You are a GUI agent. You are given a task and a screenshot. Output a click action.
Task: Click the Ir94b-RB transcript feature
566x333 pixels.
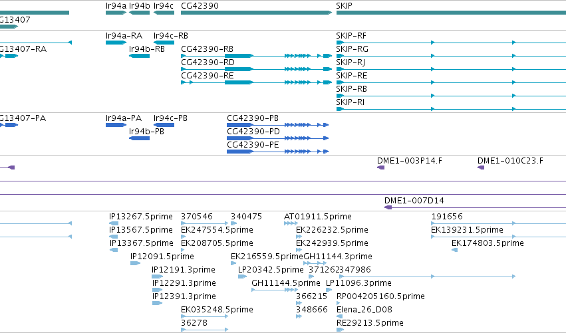pyautogui.click(x=139, y=56)
